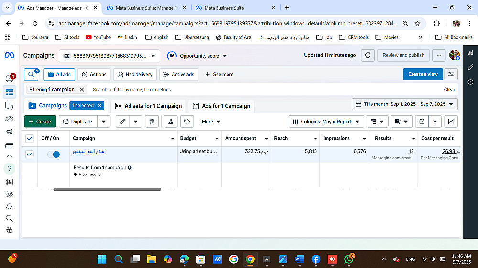
Task: Click the sidebar Search magnifier icon
Action: click(10, 218)
